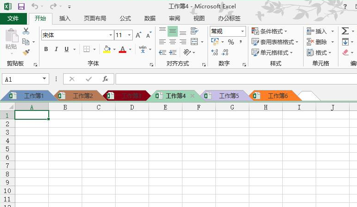
Task: Copy selection with the copy icon
Action: coord(26,42)
